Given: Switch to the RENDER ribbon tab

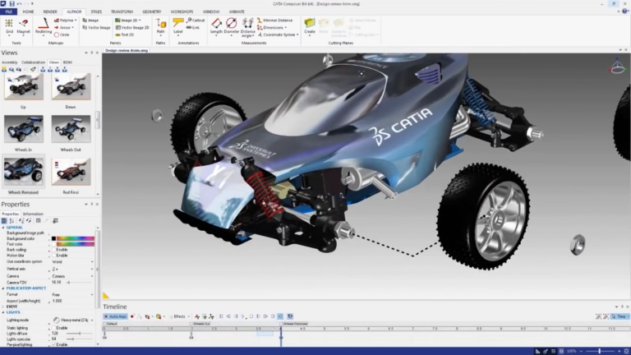Looking at the screenshot, I should click(50, 12).
